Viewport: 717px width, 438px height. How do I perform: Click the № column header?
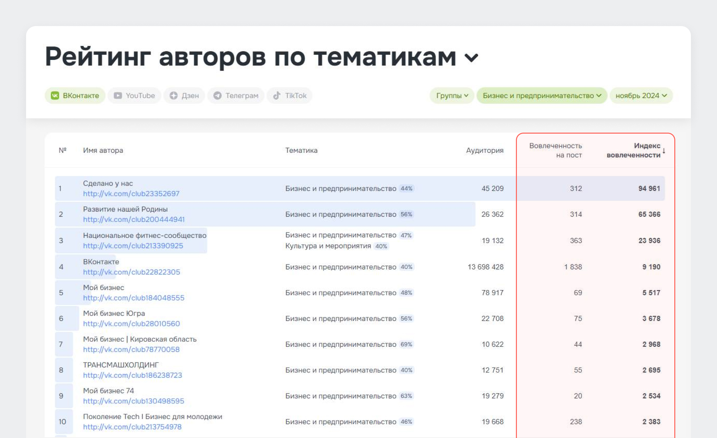pos(63,150)
